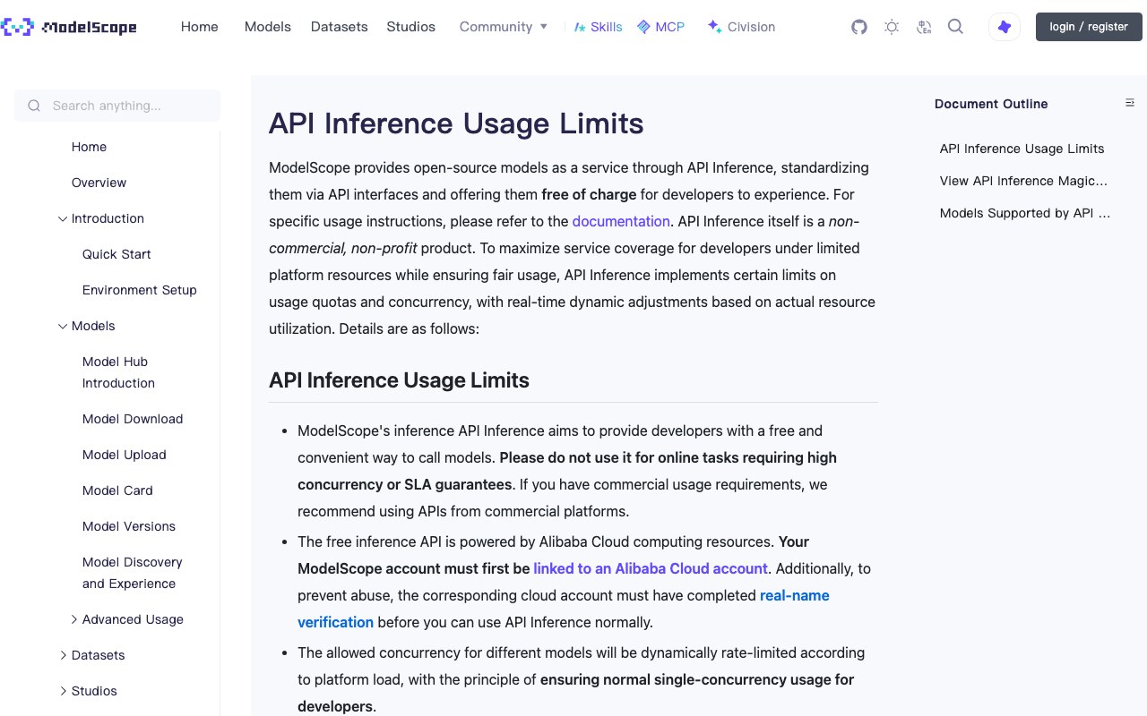Open the Quick Start page
The height and width of the screenshot is (716, 1147).
coord(116,254)
